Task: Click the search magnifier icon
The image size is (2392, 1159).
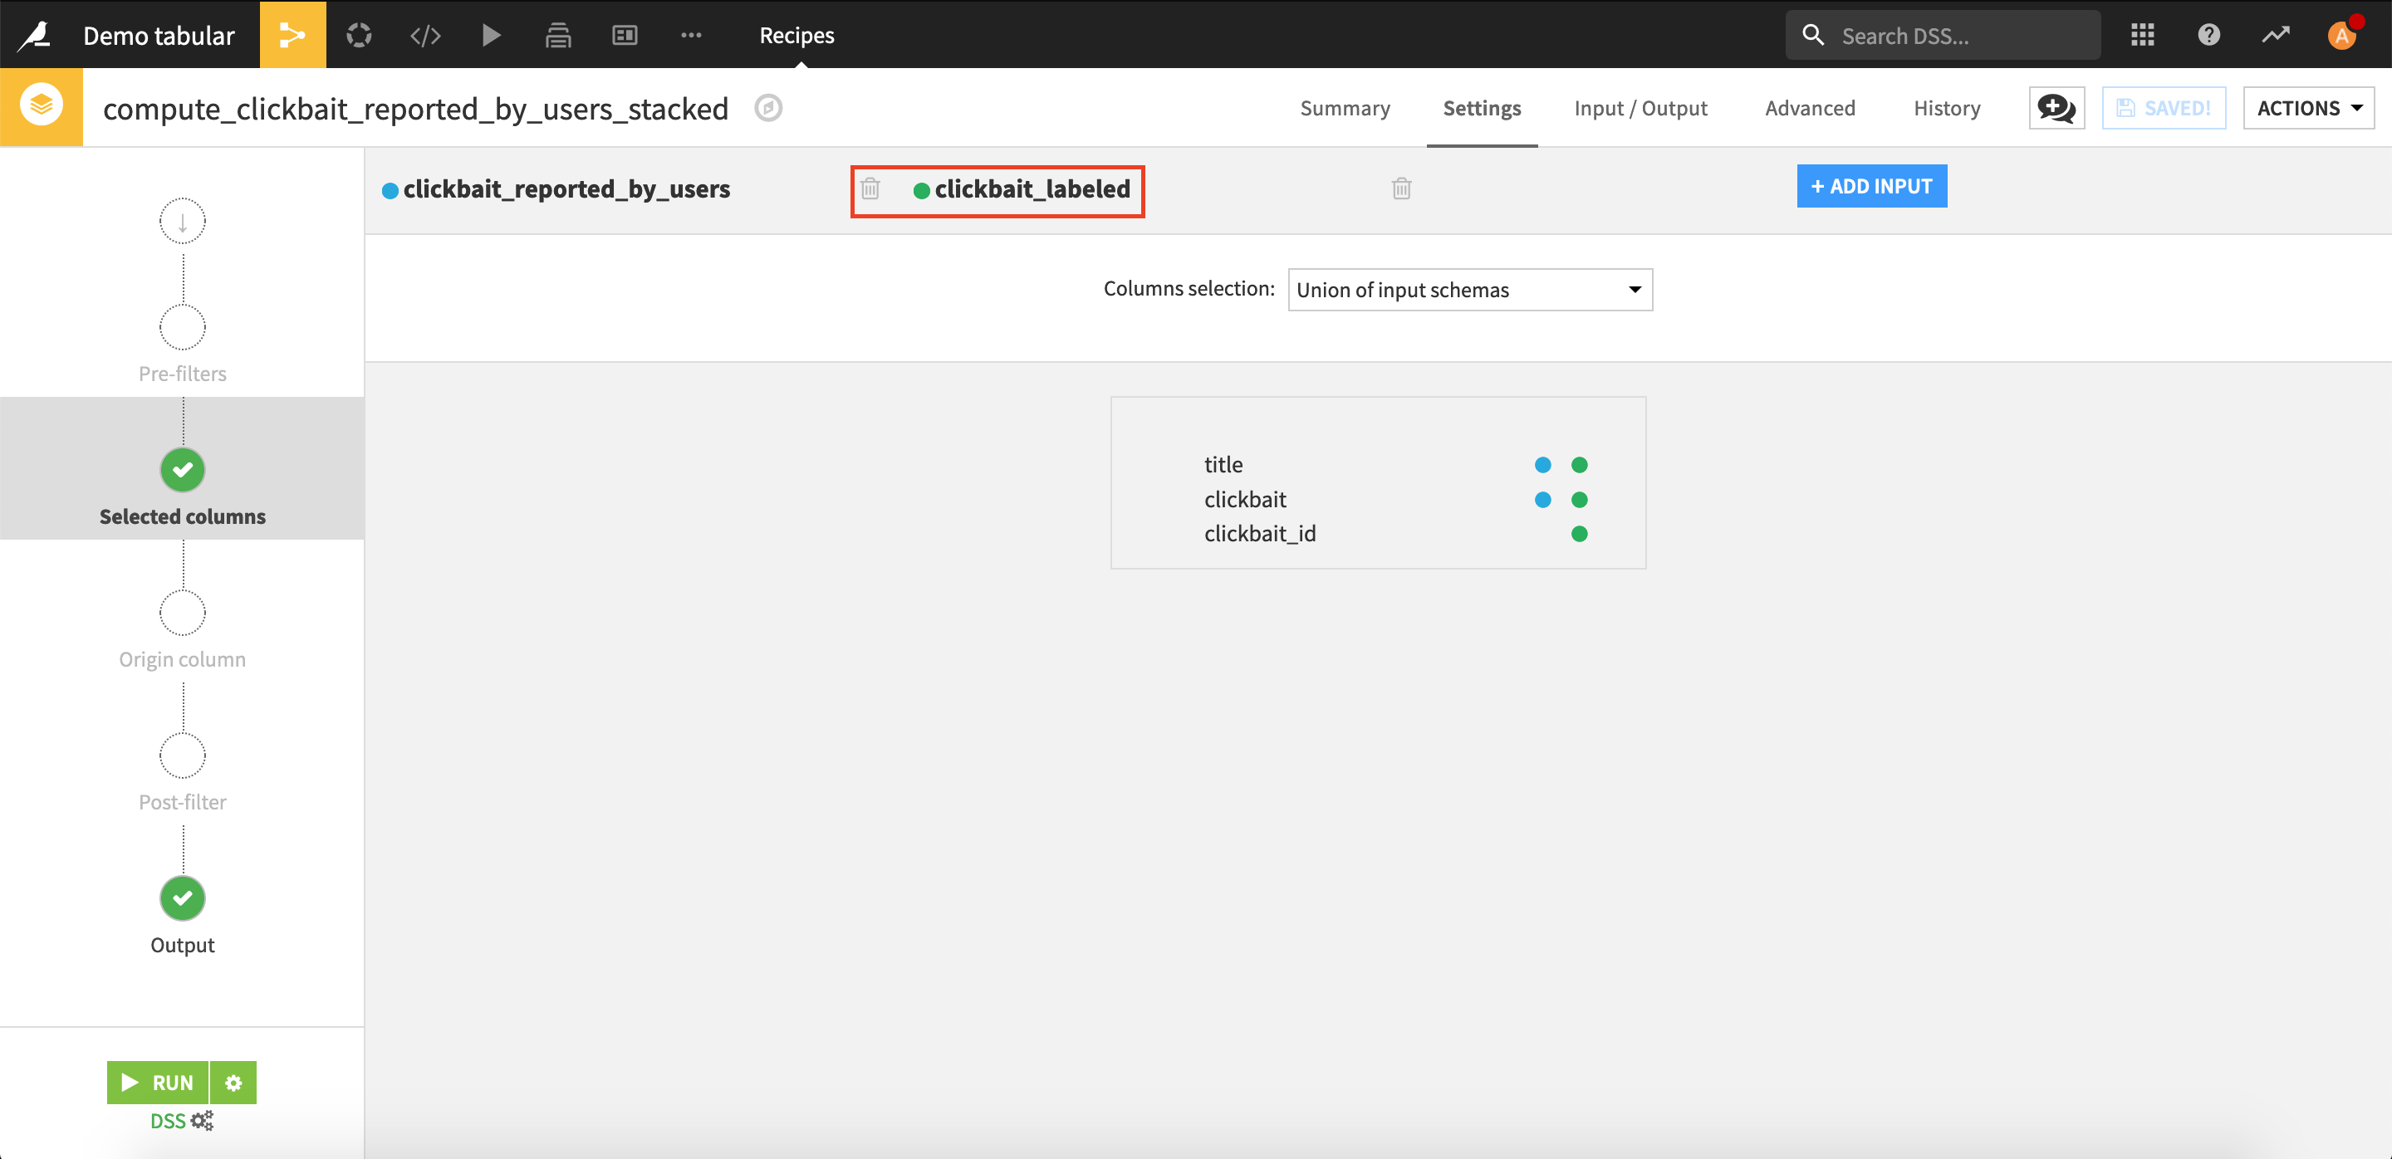Action: 1812,35
